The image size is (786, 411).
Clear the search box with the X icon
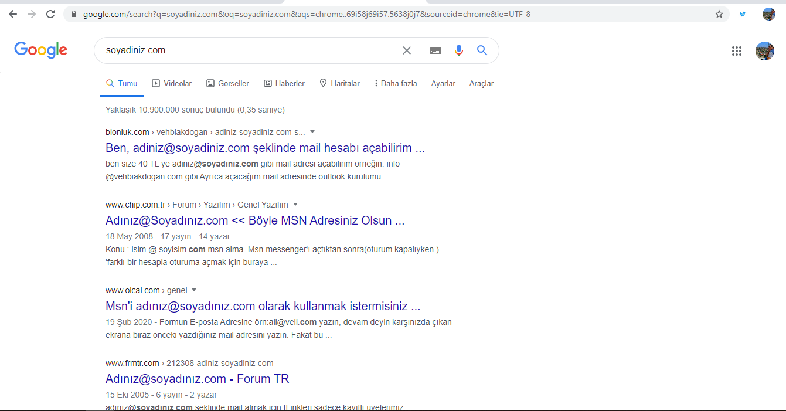point(407,50)
